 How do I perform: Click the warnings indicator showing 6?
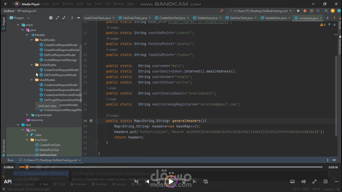[323, 24]
